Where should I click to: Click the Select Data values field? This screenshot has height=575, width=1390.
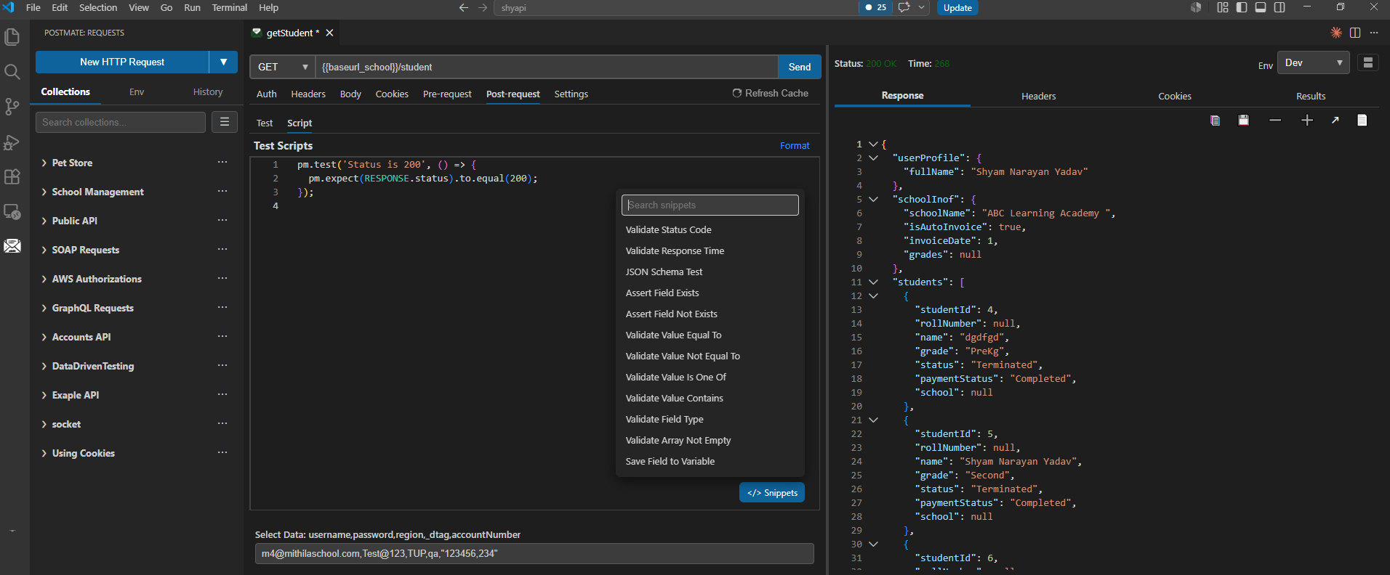(534, 553)
